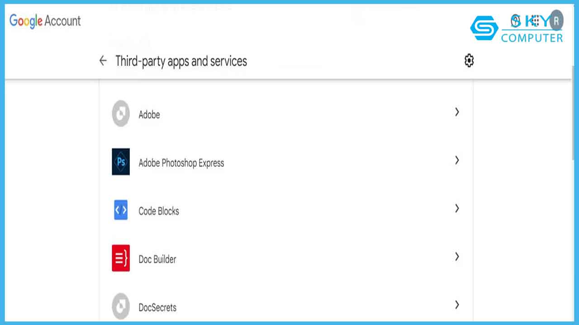579x325 pixels.
Task: Click the red Doc Builder icon
Action: tap(121, 258)
